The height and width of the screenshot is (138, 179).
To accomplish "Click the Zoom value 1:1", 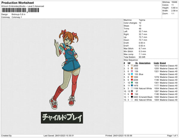I will (x=173, y=14).
